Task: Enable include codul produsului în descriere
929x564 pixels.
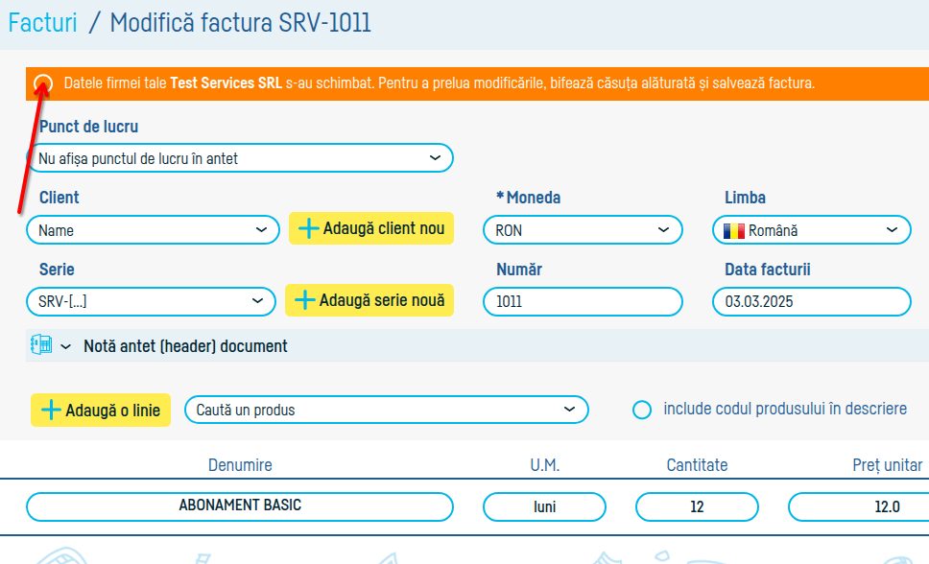Action: pyautogui.click(x=642, y=410)
